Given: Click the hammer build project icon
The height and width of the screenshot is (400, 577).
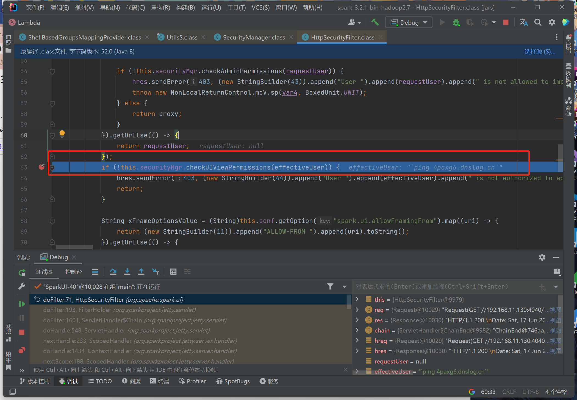Looking at the screenshot, I should 375,22.
